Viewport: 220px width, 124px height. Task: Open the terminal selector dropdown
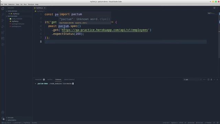click(x=193, y=80)
